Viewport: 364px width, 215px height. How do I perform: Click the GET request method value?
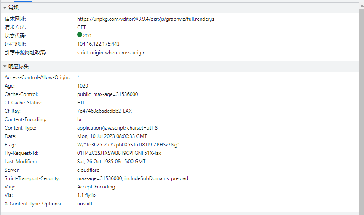[x=81, y=27]
